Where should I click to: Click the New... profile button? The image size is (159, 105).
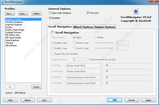10,14
